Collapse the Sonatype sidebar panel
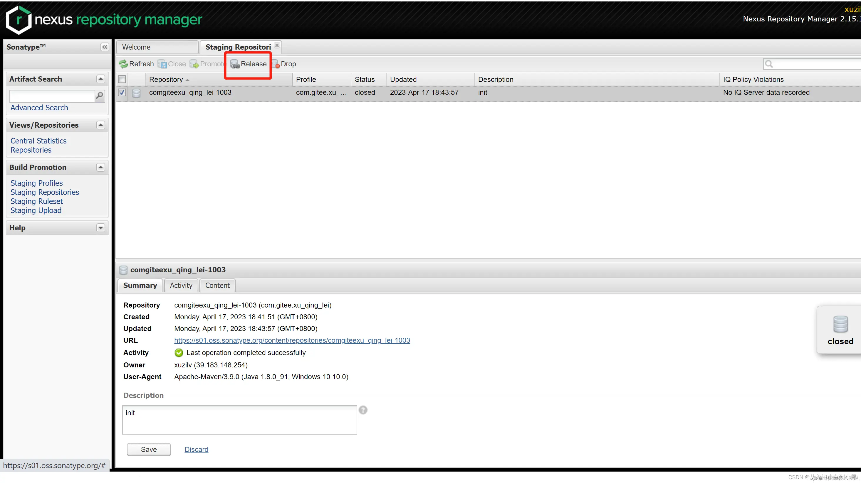861x483 pixels. click(x=105, y=47)
